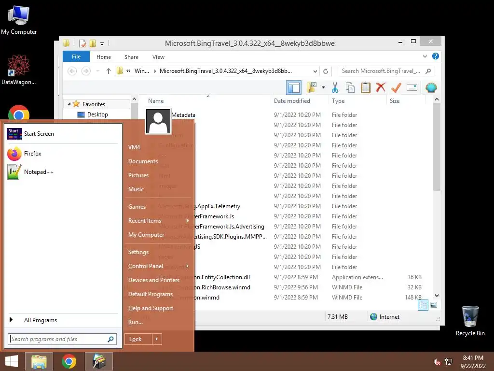
Task: Expand All Programs in Start menu
Action: coord(62,320)
